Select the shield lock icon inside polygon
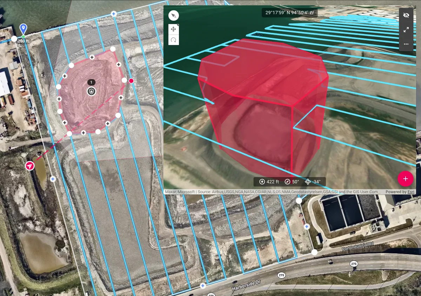421x296 pixels. pos(91,91)
